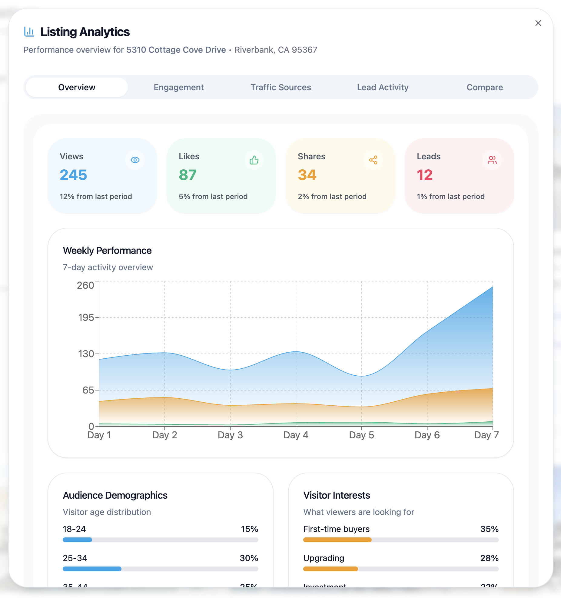Click the bar chart icon beside Listing Analytics
The image size is (561, 598).
29,32
